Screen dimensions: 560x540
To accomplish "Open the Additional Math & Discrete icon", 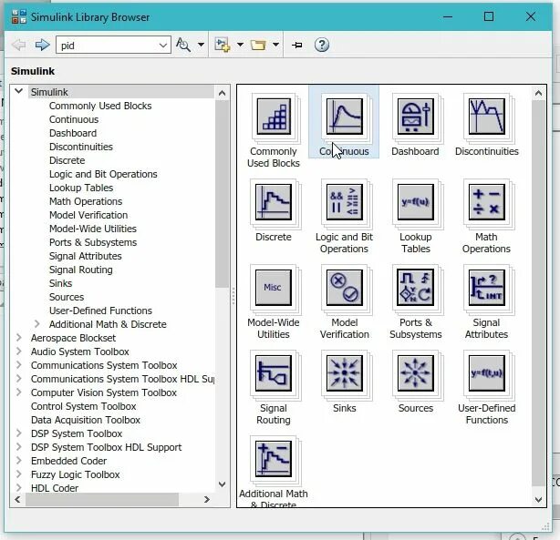I will pyautogui.click(x=274, y=459).
